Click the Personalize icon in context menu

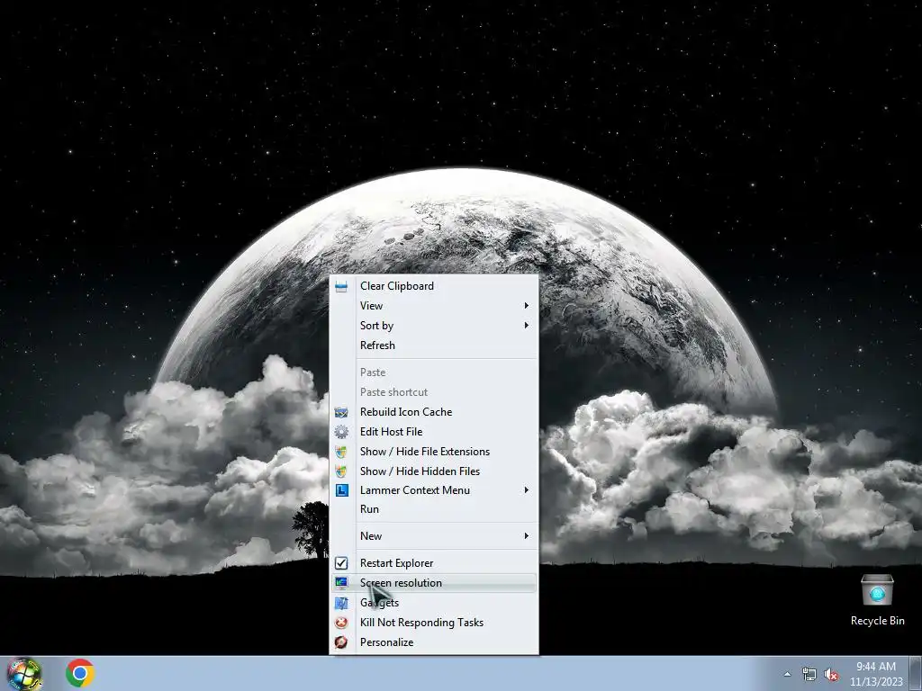tap(341, 642)
